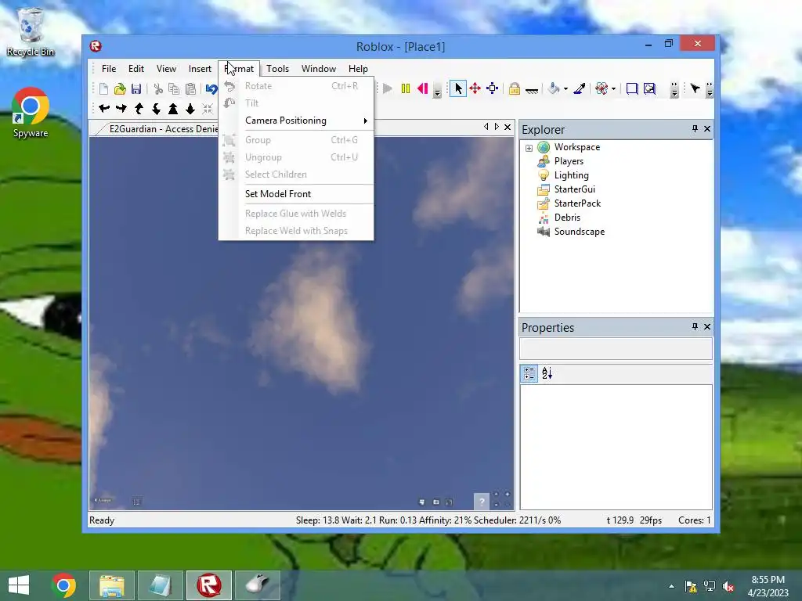Image resolution: width=802 pixels, height=601 pixels.
Task: Click the New file icon in toolbar
Action: pyautogui.click(x=104, y=89)
